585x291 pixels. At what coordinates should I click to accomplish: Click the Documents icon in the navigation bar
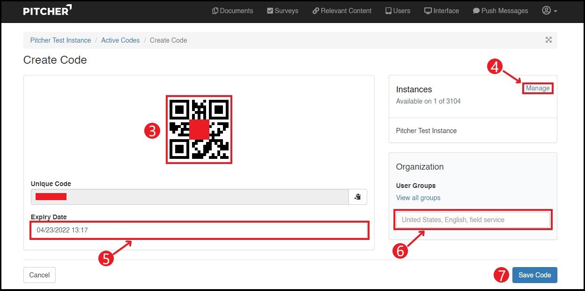tap(215, 10)
